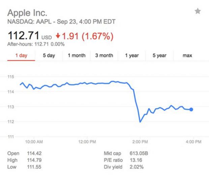209x179 pixels.
Task: Click the 112.71 current price
Action: [x=23, y=35]
